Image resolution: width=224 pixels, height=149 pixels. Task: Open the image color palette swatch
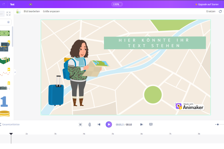click(19, 11)
